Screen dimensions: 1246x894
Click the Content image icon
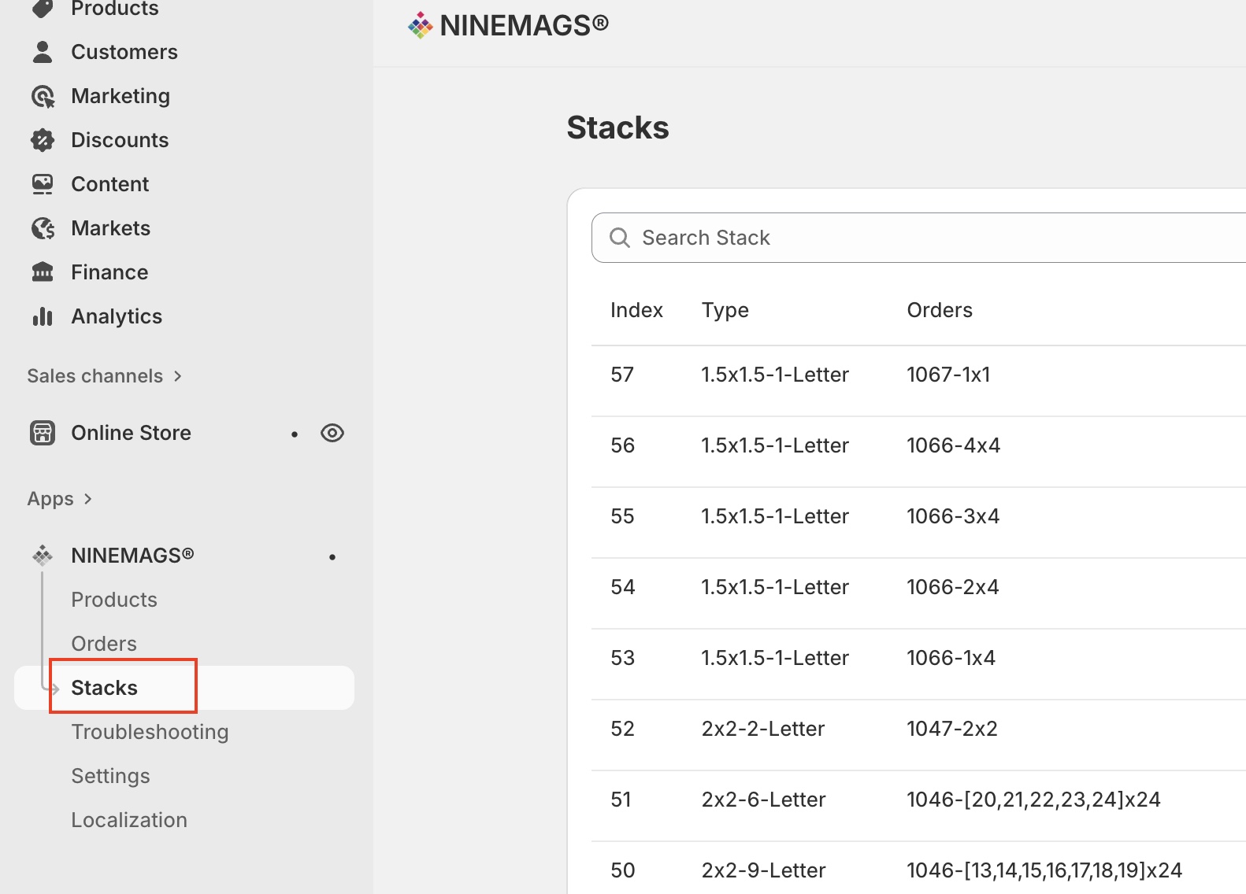coord(43,184)
